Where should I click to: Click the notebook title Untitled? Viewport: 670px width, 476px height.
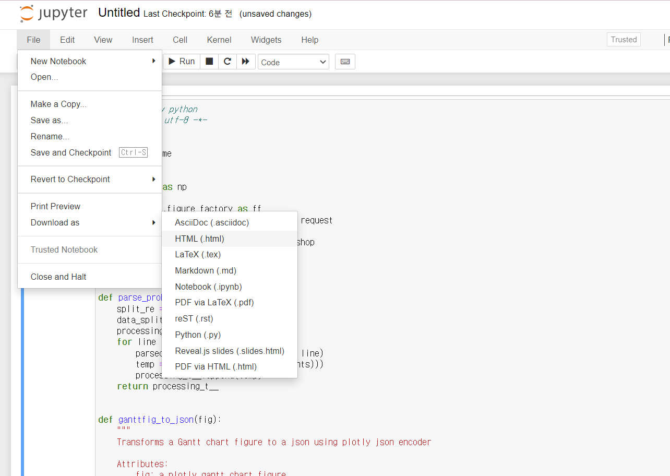click(x=119, y=13)
